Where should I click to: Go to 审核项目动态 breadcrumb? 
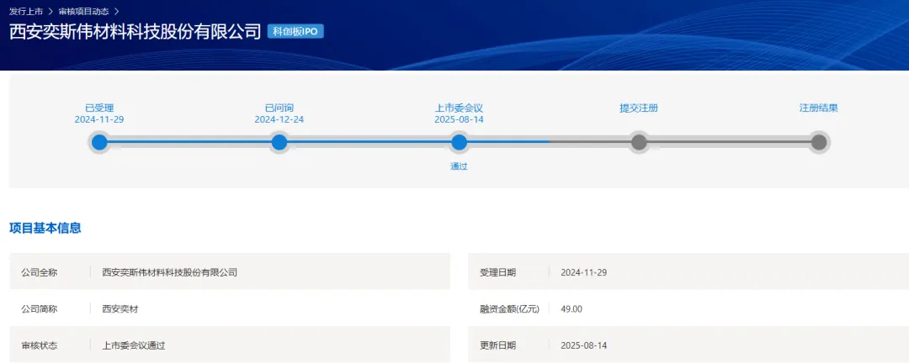83,11
